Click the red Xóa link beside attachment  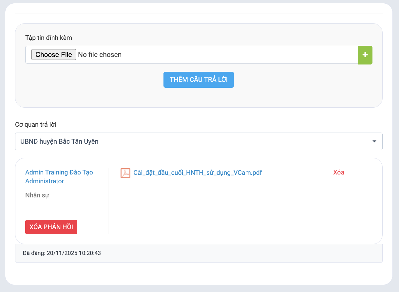pyautogui.click(x=338, y=172)
